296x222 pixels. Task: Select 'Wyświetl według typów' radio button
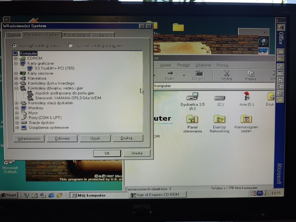click(14, 45)
